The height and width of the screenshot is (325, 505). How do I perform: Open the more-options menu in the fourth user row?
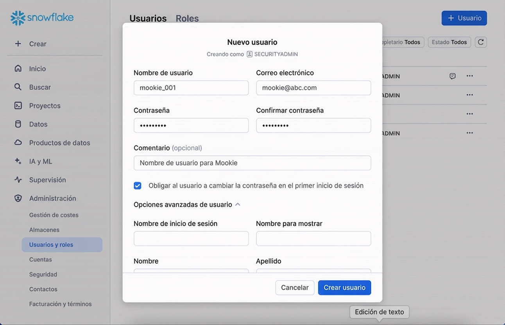(470, 133)
